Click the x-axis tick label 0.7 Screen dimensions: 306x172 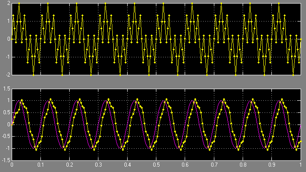(x=214, y=165)
